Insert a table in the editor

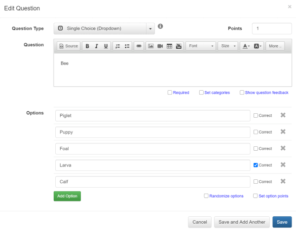(x=169, y=46)
